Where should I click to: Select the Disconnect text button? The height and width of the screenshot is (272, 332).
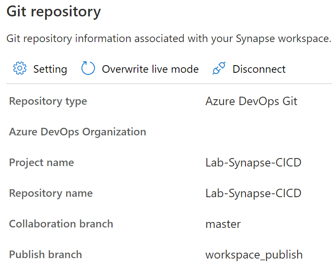(x=259, y=69)
